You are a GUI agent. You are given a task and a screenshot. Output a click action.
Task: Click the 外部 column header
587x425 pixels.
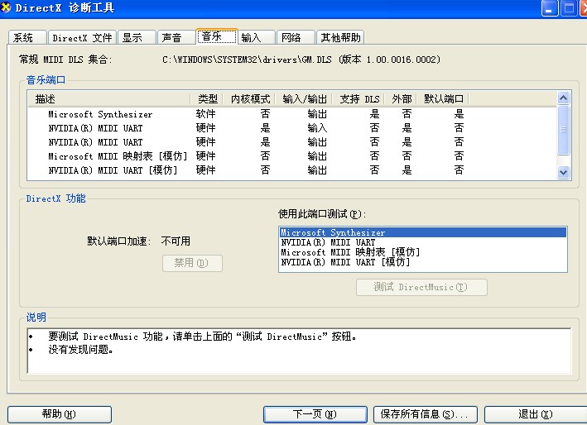point(402,99)
